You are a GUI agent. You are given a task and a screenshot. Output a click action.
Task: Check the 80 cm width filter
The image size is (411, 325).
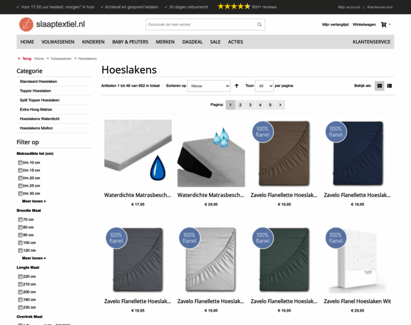20,227
